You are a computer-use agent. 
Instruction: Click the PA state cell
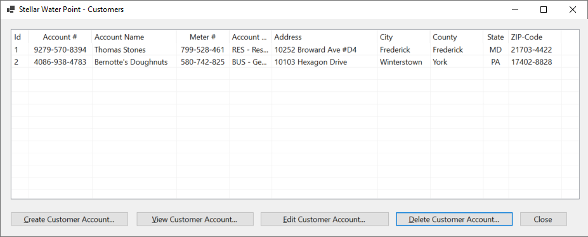(495, 62)
